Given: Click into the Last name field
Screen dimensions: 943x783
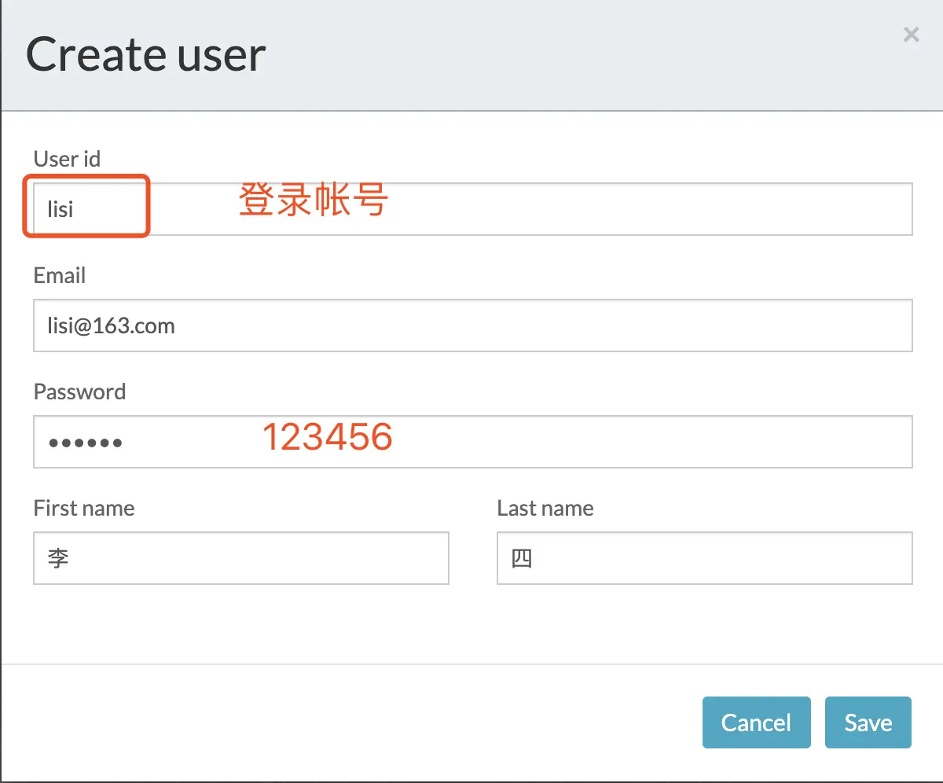Looking at the screenshot, I should [x=705, y=558].
